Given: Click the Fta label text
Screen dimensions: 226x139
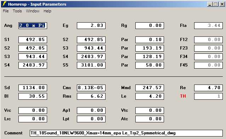Looking at the screenshot, I should pyautogui.click(x=183, y=25).
